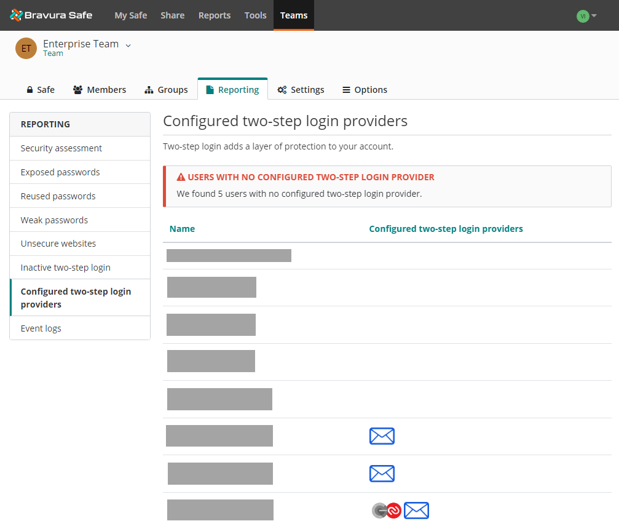Click the Bravura Safe logo
The image size is (619, 529).
51,15
